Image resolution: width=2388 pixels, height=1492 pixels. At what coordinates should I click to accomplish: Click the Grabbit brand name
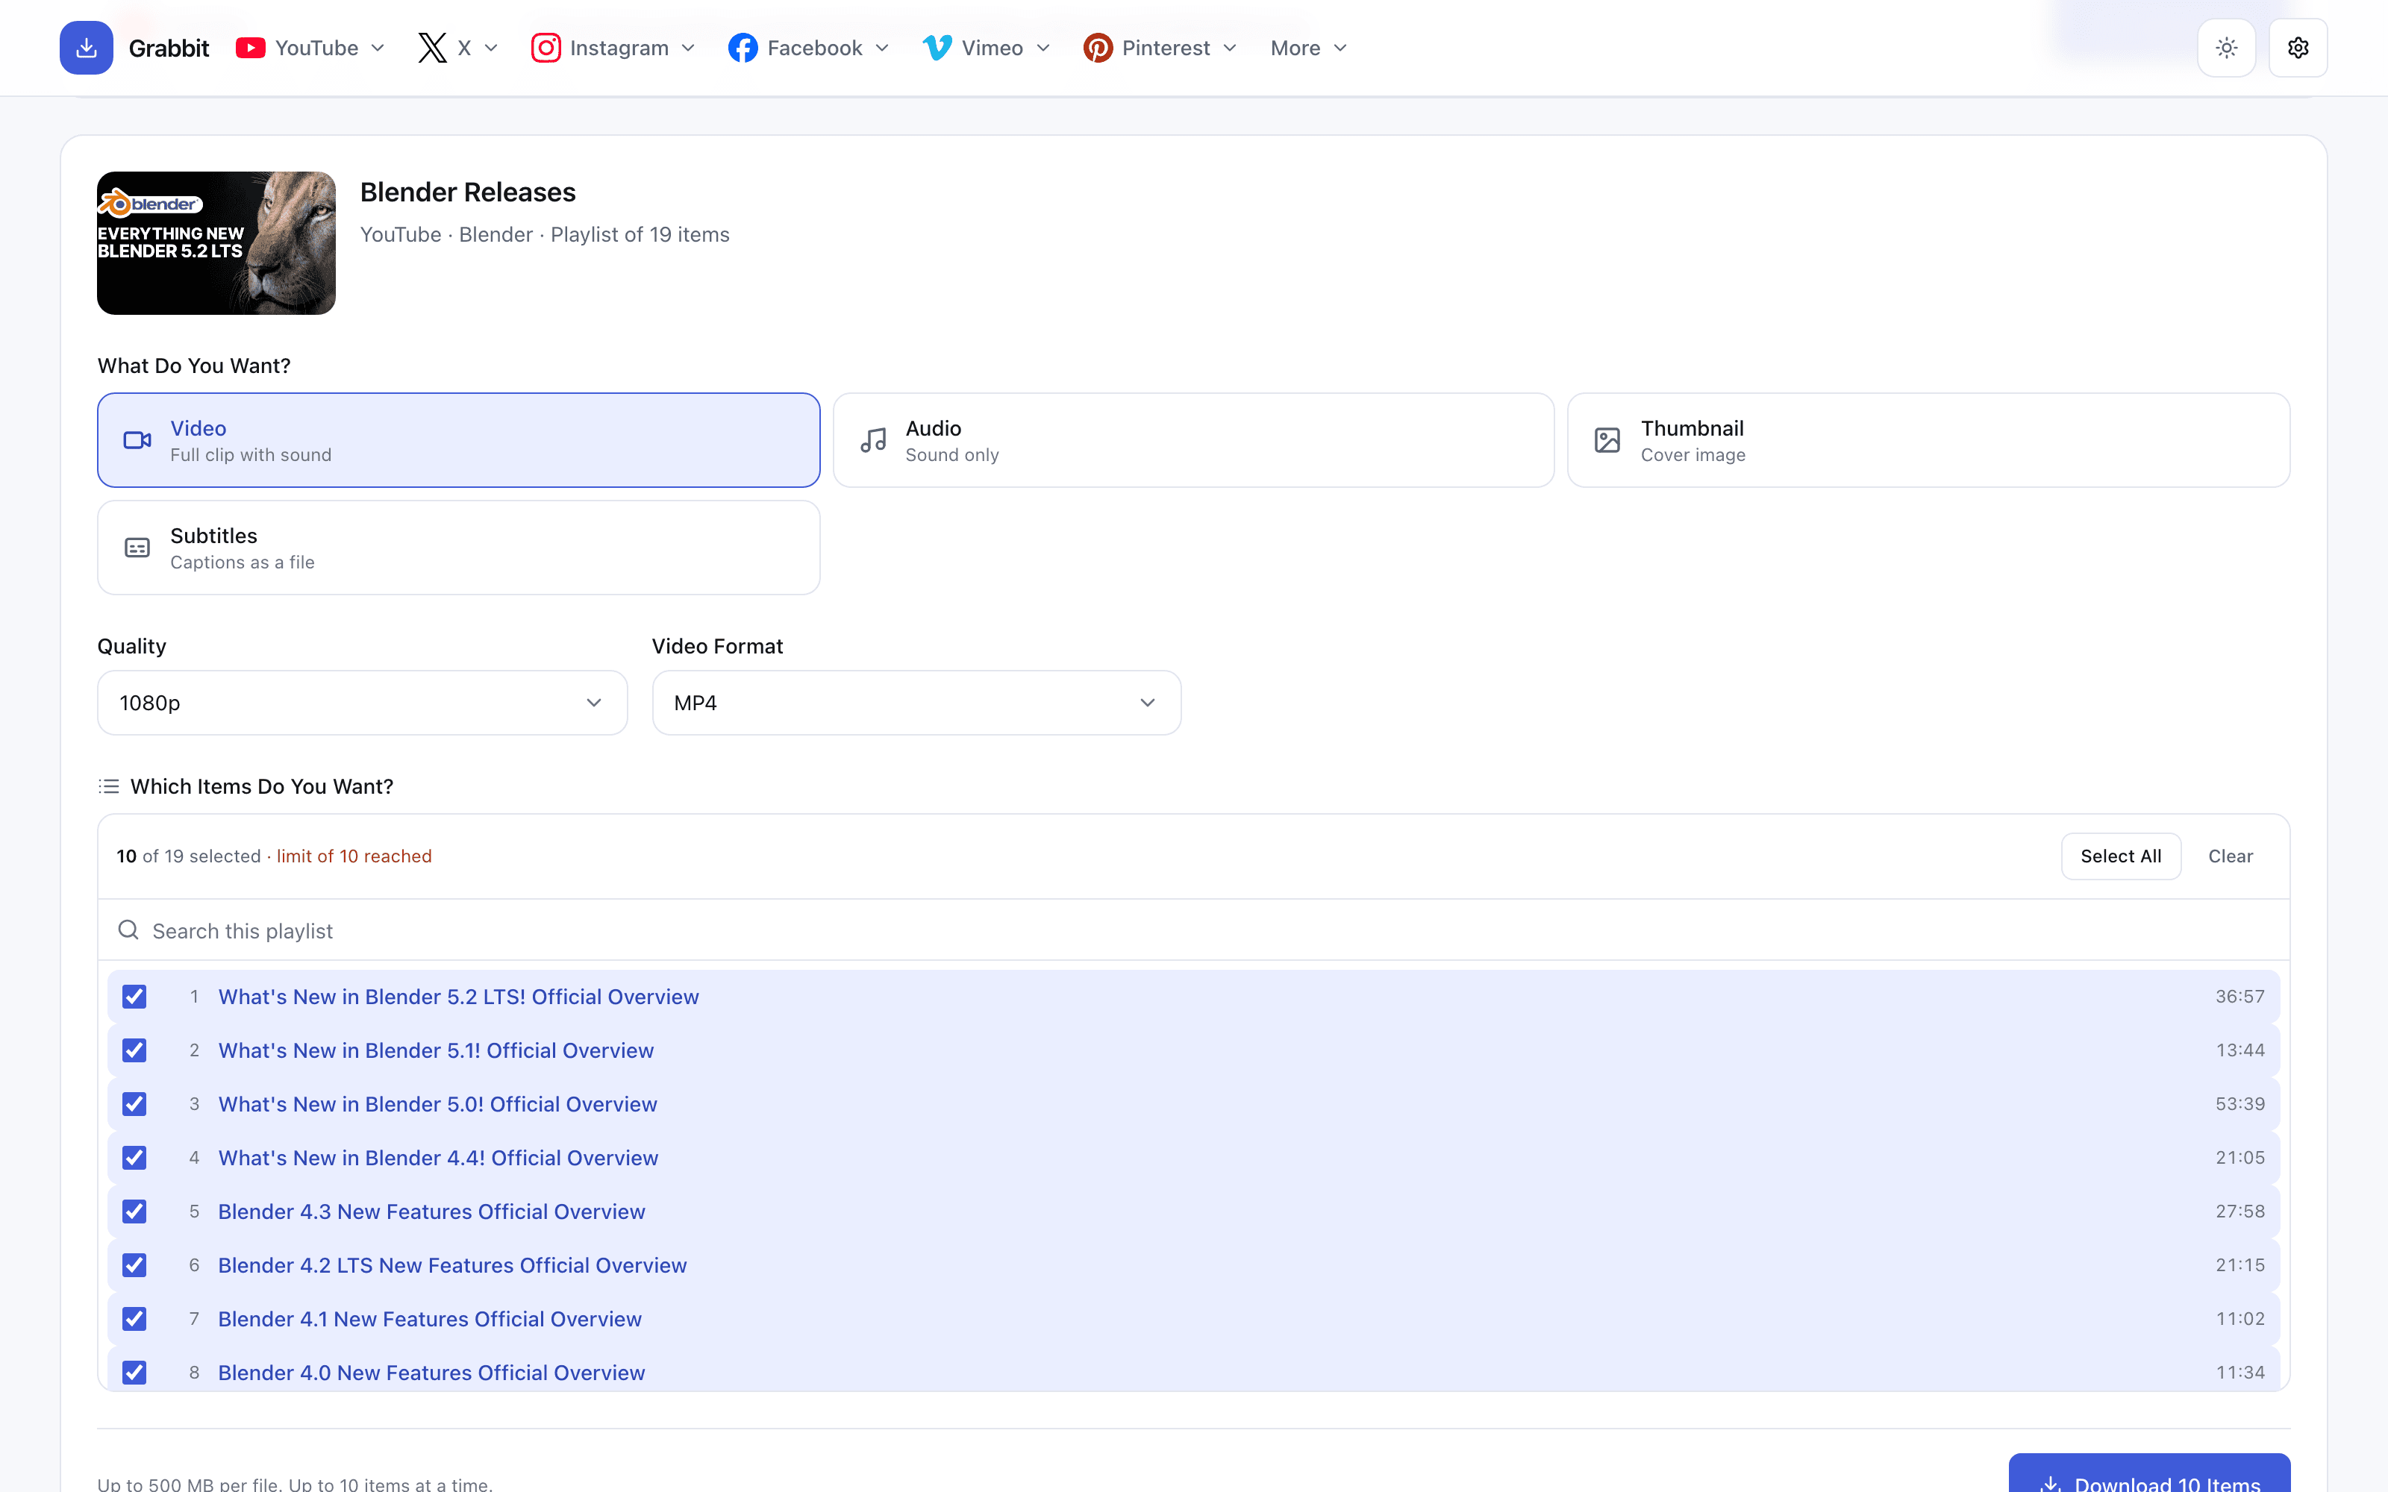[169, 48]
